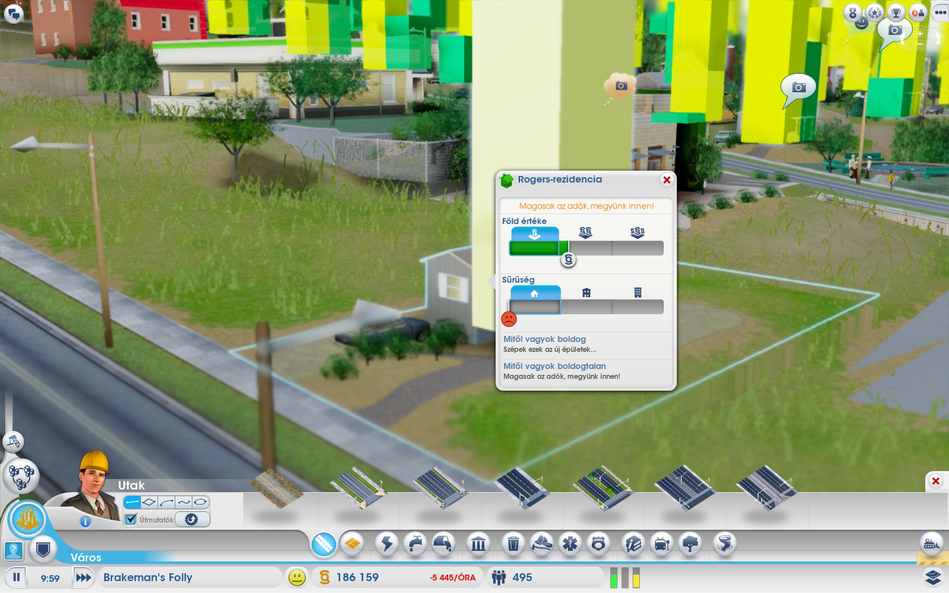
Task: Pause the game simulation
Action: pos(16,578)
